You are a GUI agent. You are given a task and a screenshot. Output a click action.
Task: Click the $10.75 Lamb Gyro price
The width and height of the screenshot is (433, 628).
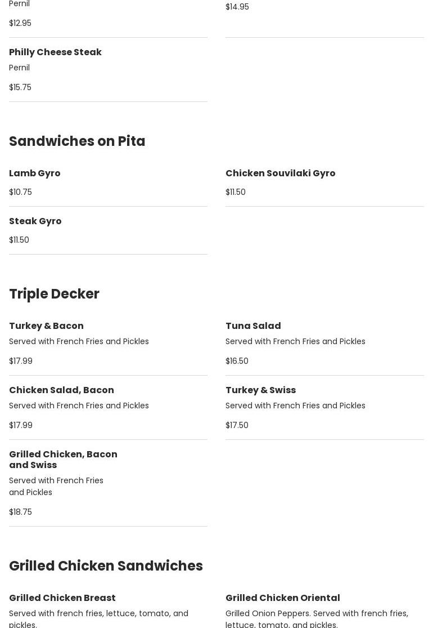tap(20, 192)
